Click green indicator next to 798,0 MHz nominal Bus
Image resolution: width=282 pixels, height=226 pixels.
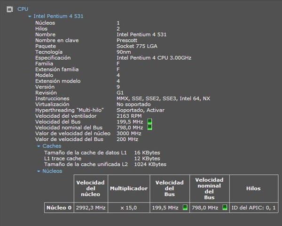(149, 127)
